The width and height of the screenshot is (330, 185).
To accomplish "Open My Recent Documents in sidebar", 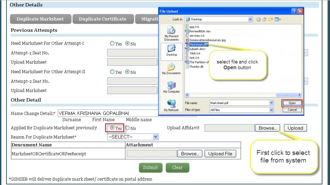I will tap(171, 33).
